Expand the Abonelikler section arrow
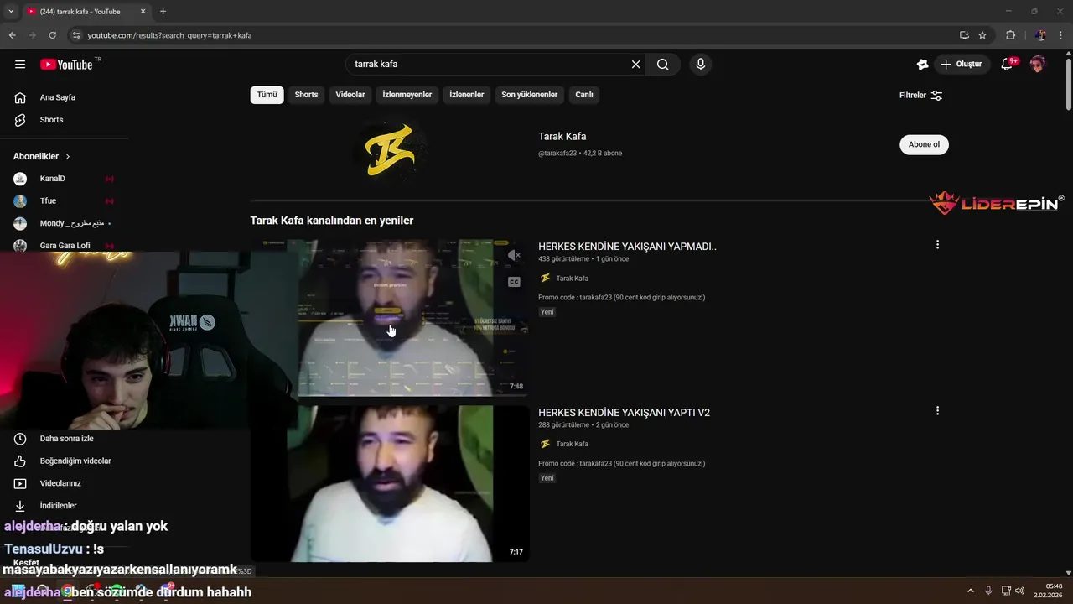The image size is (1073, 604). (68, 157)
